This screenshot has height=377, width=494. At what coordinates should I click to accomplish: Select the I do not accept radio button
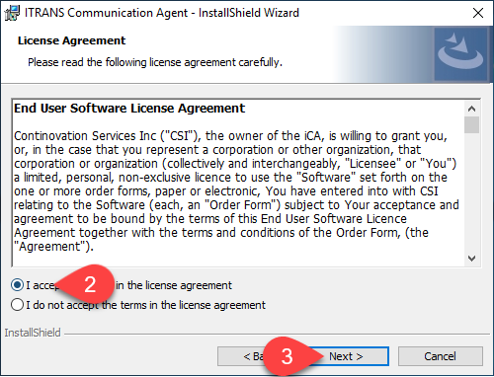tap(17, 305)
